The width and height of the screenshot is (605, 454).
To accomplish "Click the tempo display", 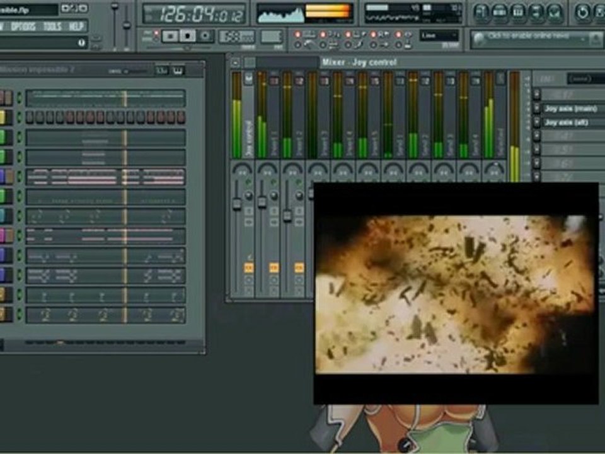I will (238, 37).
